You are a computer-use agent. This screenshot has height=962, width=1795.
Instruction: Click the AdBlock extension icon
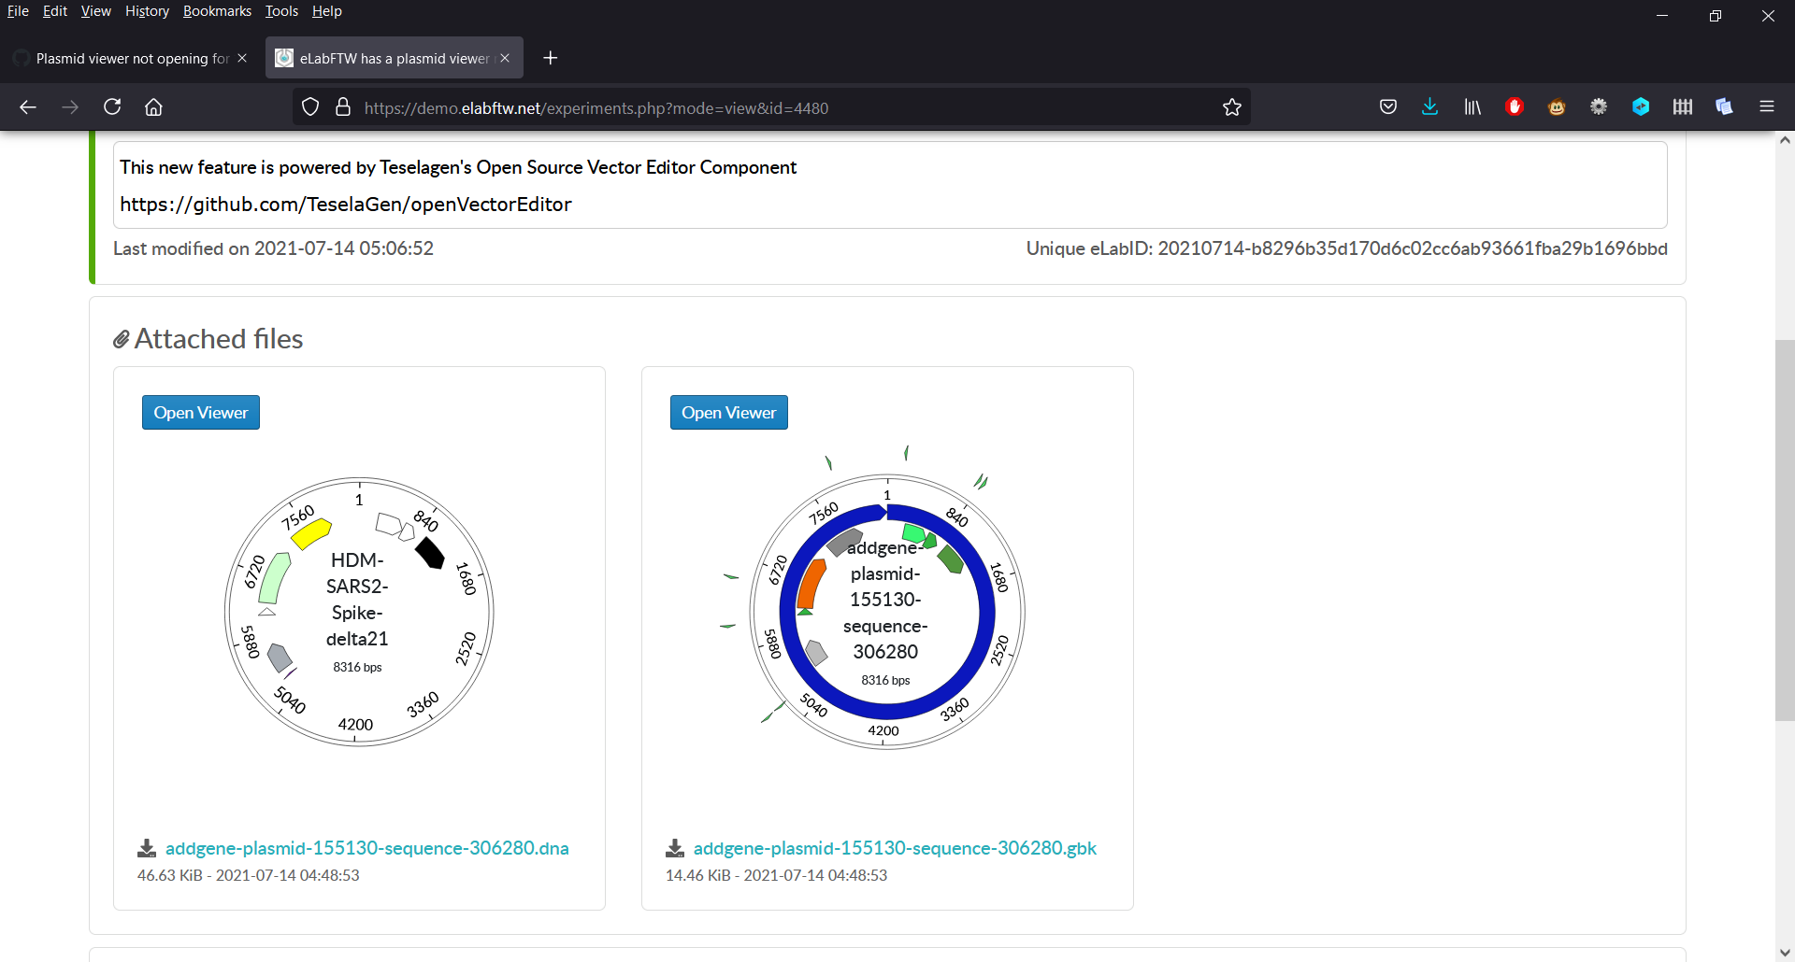pos(1514,106)
